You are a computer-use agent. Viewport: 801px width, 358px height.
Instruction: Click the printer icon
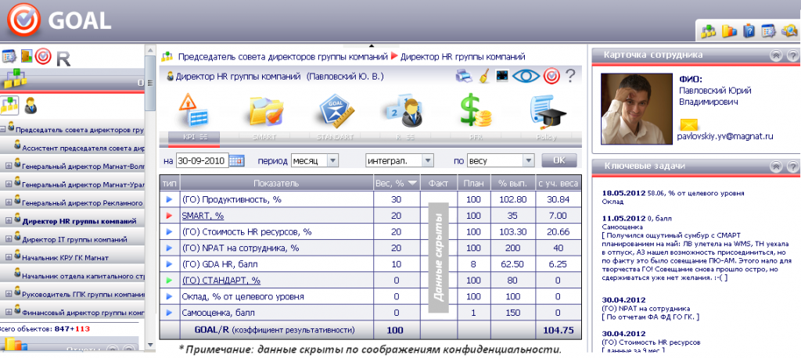click(x=463, y=77)
